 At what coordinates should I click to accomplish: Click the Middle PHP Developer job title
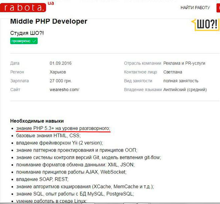[x=49, y=21]
